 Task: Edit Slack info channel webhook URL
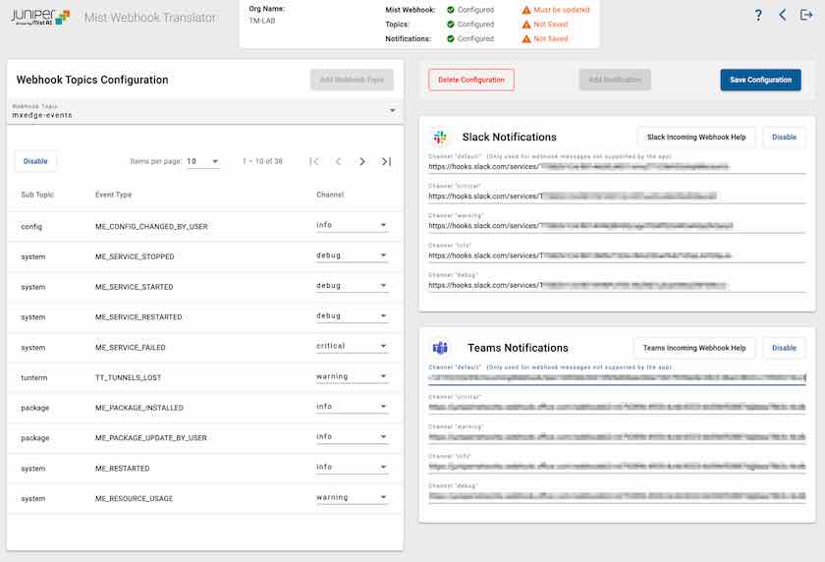point(617,255)
